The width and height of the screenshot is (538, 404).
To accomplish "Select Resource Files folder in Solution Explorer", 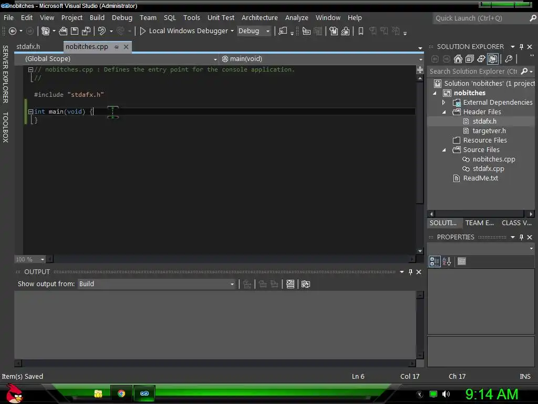I will (x=484, y=140).
